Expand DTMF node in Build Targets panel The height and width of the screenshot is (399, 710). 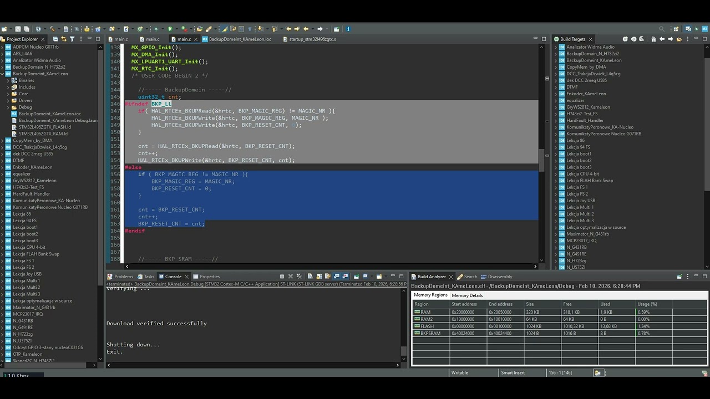[556, 87]
